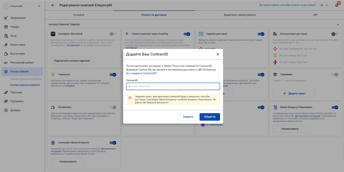Close the ContractID dialog with X
This screenshot has width=344, height=172.
click(218, 54)
